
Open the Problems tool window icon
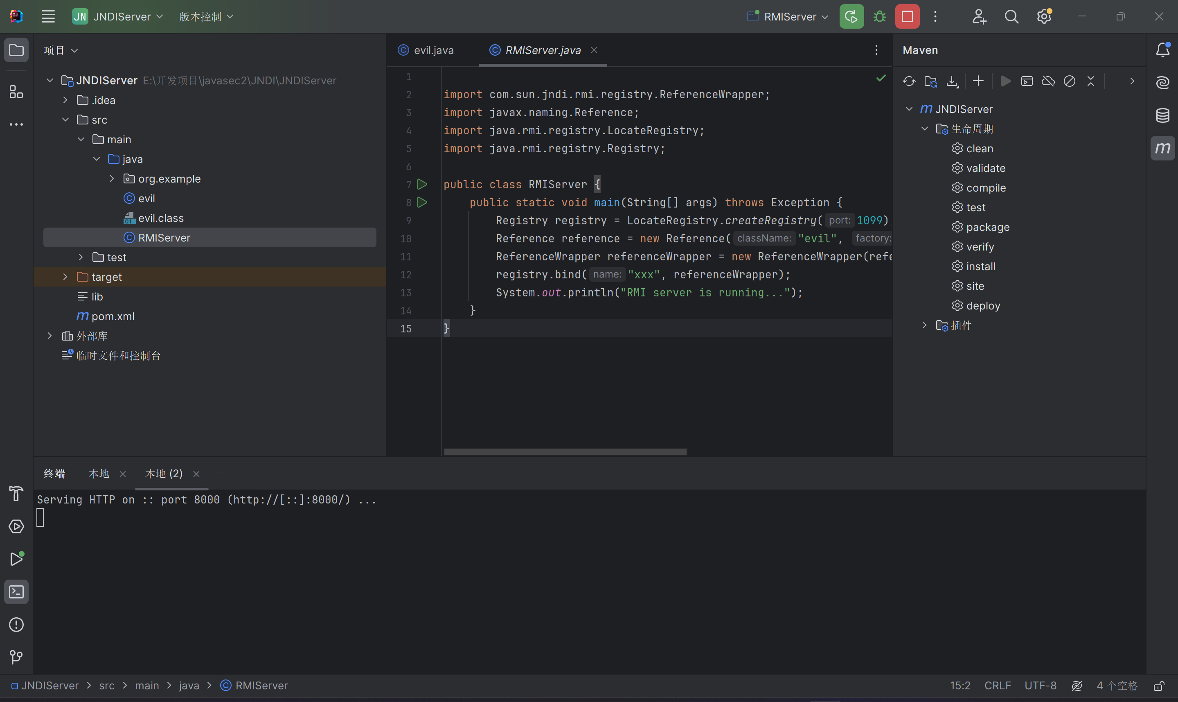coord(16,624)
